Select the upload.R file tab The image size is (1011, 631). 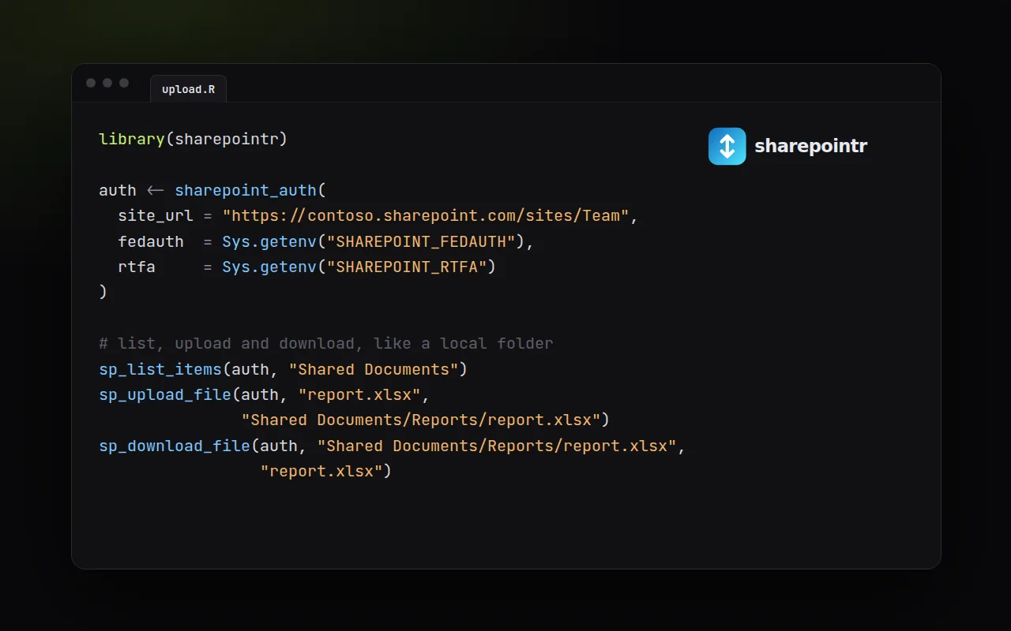pyautogui.click(x=188, y=89)
